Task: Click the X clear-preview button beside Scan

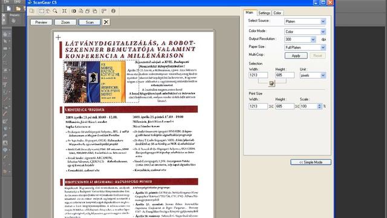Action: [106, 22]
